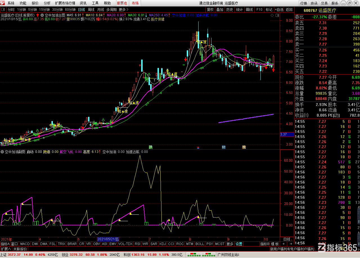
Task: Click the 广州双线主站1 server status
Action: 228,255
